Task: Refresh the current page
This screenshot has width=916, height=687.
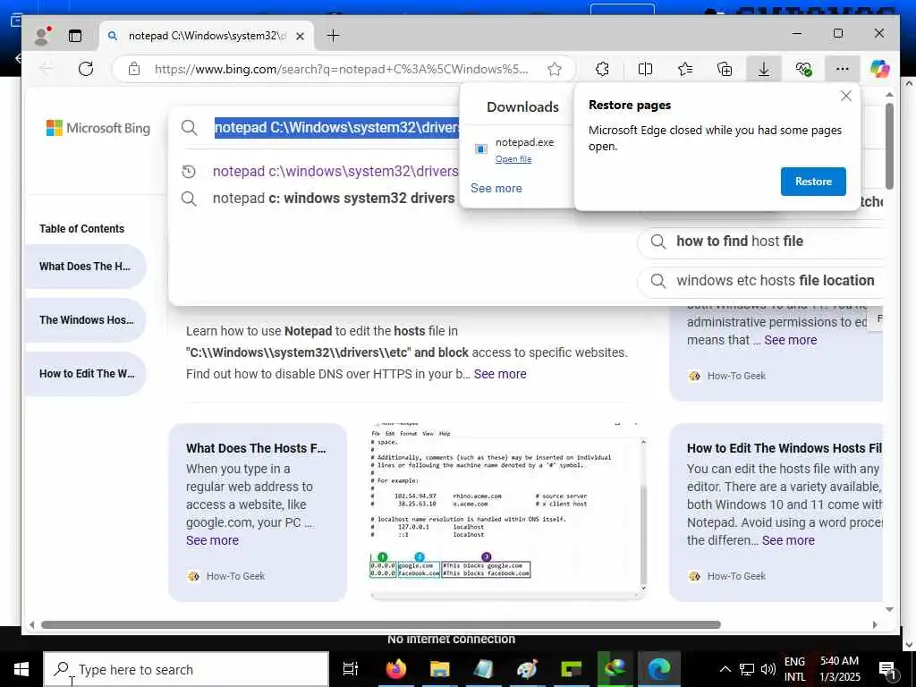Action: (x=86, y=69)
